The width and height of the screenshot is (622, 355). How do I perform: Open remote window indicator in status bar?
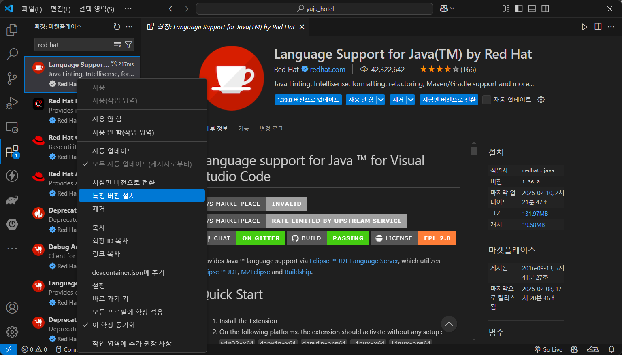[x=9, y=349]
